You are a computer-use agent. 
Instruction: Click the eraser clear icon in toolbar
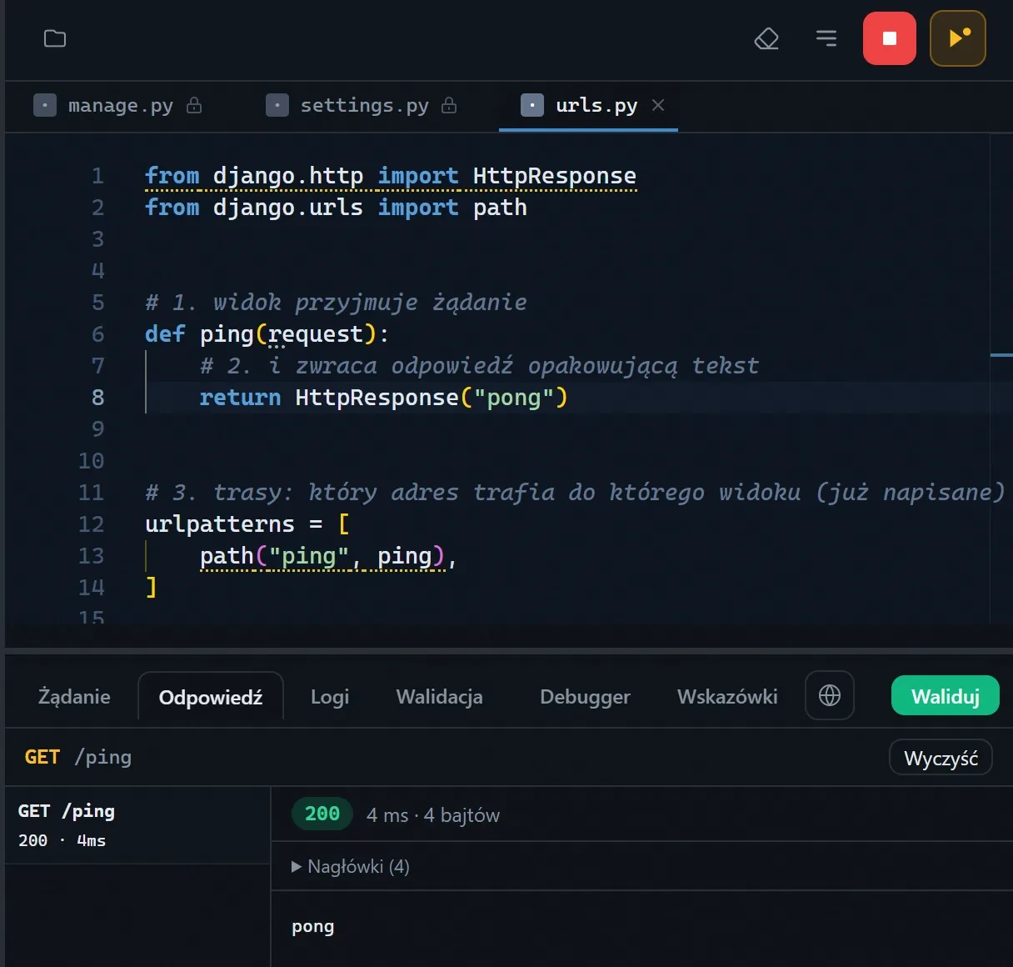click(766, 38)
